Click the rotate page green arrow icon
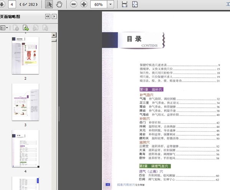 click(x=26, y=28)
